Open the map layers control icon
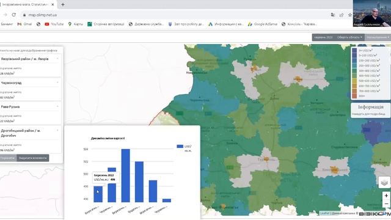This screenshot has width=391, height=220. tap(384, 182)
